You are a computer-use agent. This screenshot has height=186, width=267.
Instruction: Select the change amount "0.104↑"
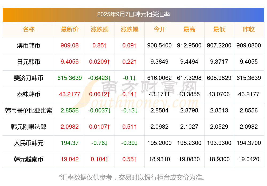pos(100,159)
